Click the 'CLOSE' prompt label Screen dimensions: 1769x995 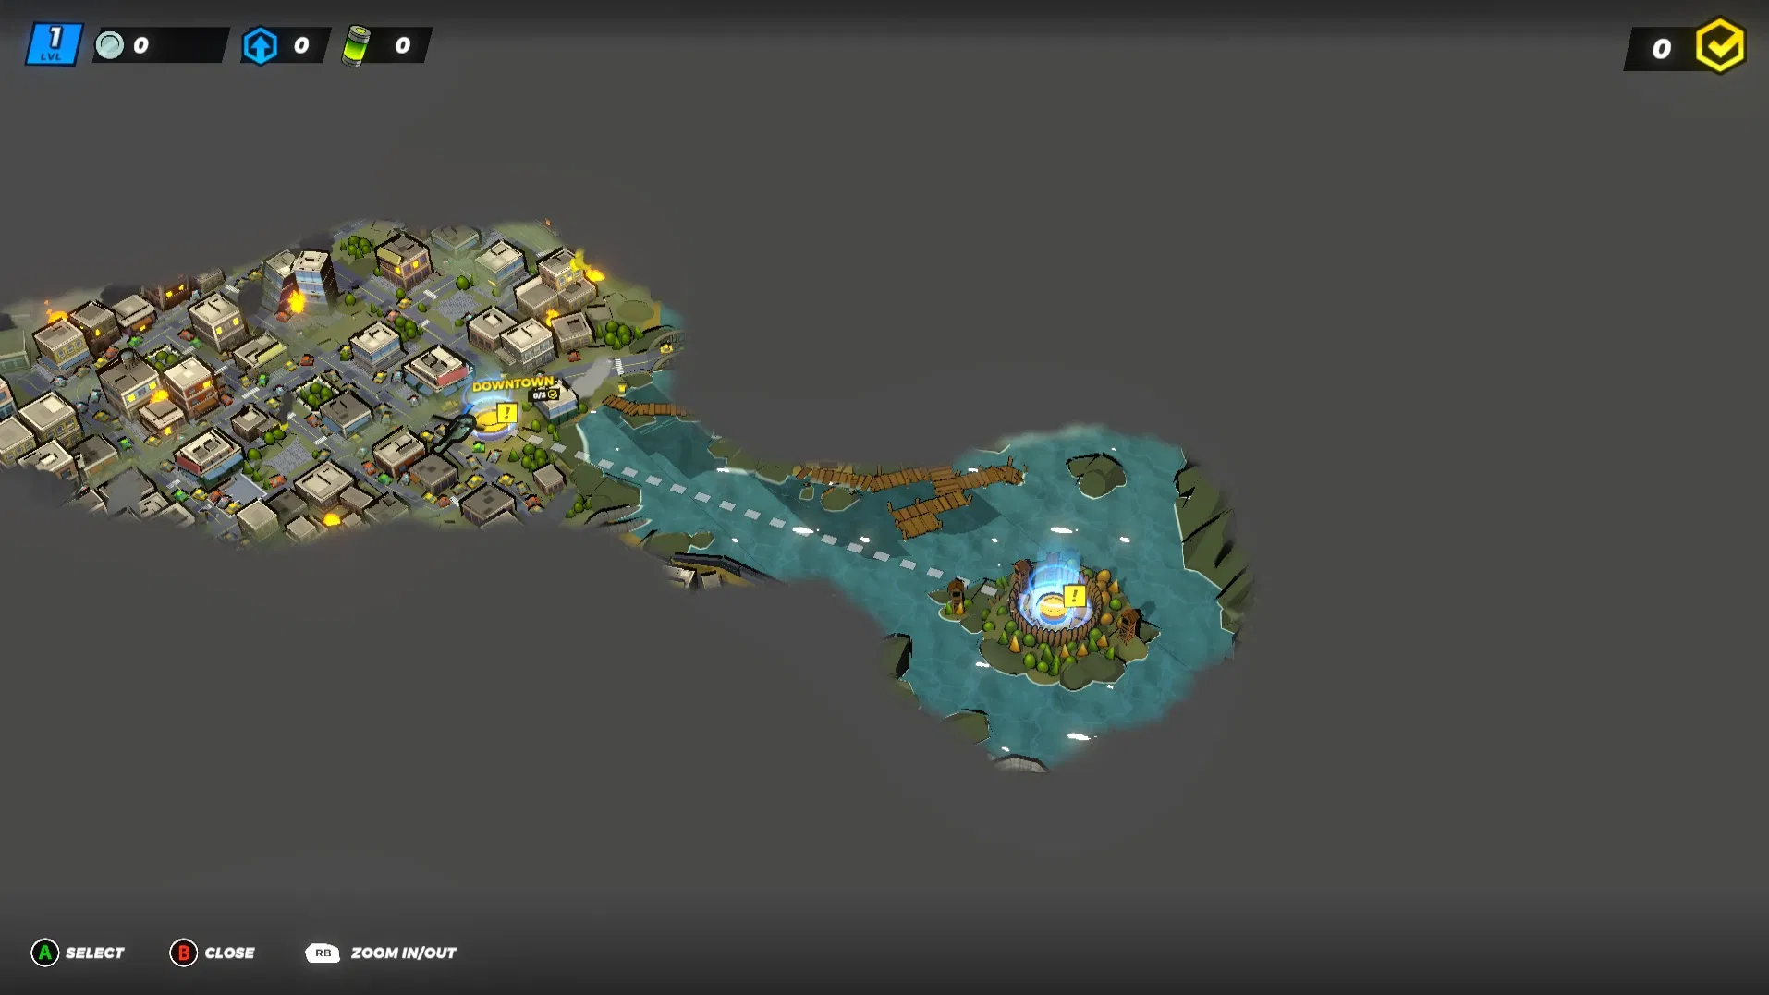click(x=229, y=953)
